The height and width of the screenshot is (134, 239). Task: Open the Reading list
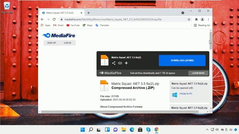coord(202,25)
